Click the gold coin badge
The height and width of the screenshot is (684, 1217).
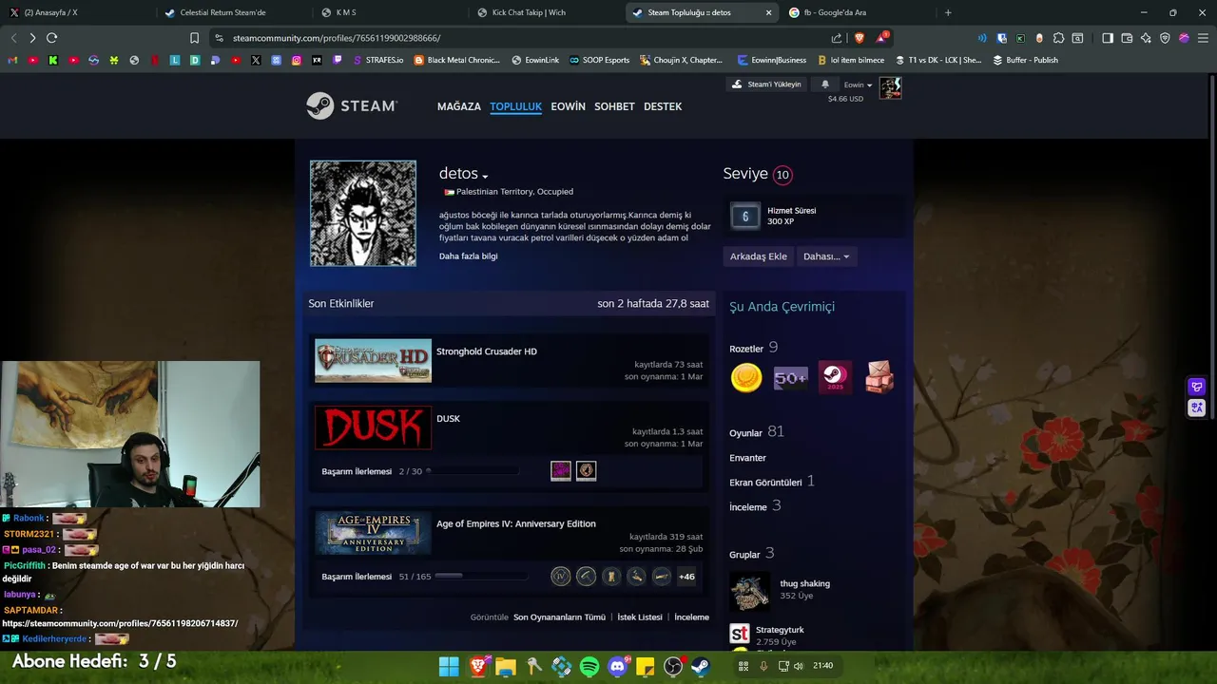746,378
